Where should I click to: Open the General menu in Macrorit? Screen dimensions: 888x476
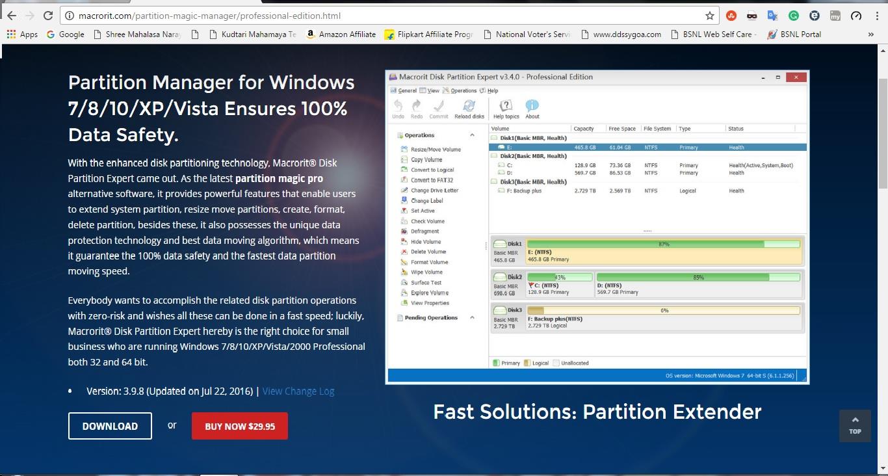tap(403, 91)
